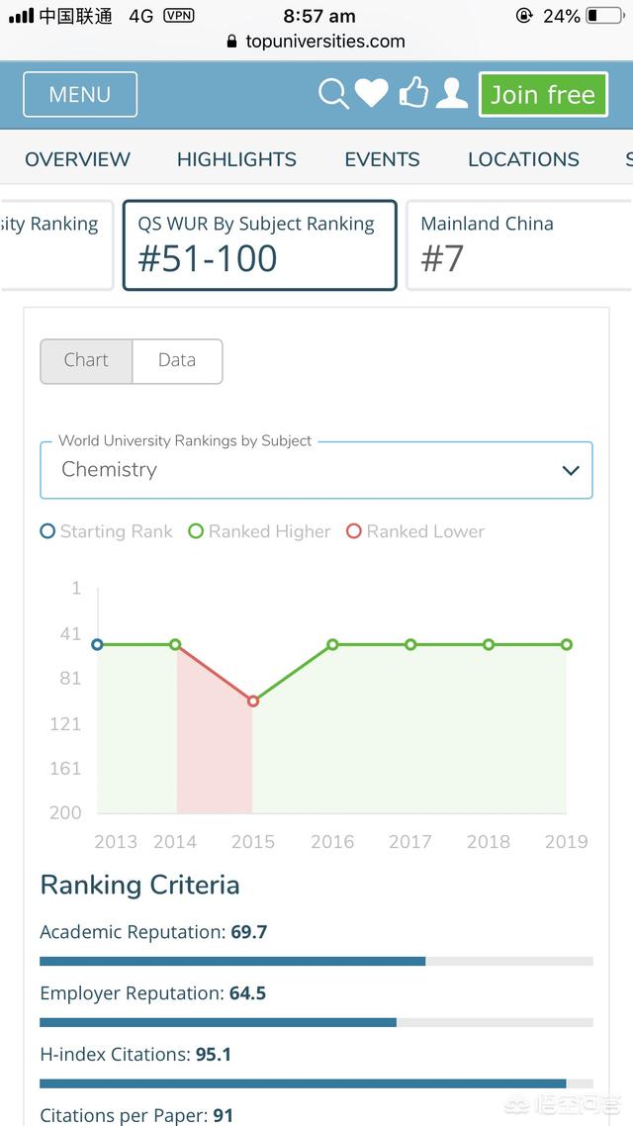Viewport: 633px width, 1126px height.
Task: Tap the lock icon beside topuniversities.com
Action: pyautogui.click(x=231, y=42)
